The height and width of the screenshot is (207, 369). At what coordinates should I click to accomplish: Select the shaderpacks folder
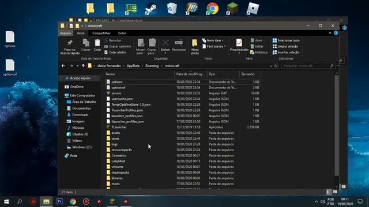[183, 172]
